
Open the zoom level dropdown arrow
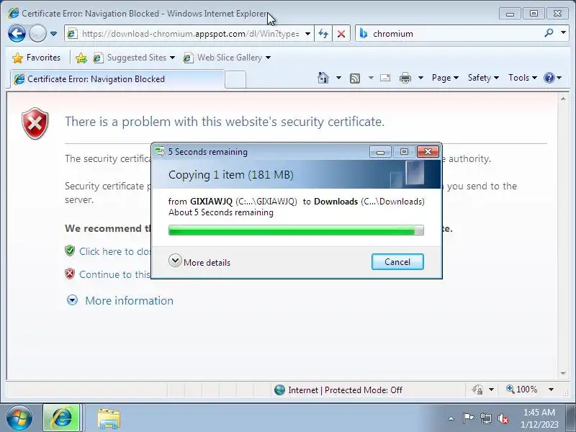551,390
